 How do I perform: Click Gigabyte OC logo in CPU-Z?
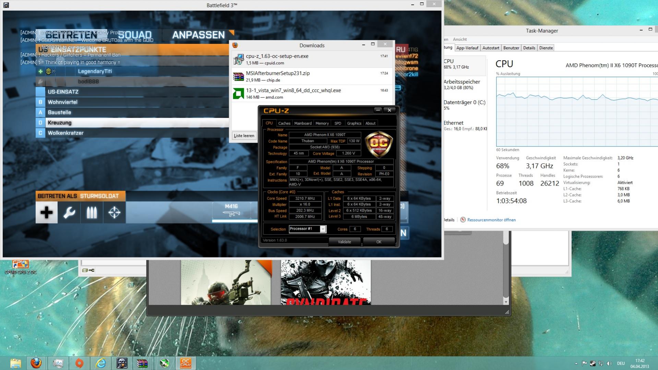click(x=379, y=144)
